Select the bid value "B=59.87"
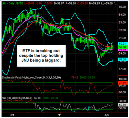The height and width of the screenshot is (118, 129). point(59,4)
